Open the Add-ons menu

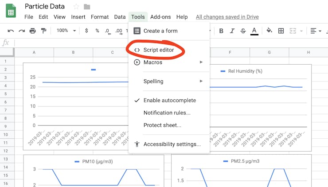pyautogui.click(x=160, y=17)
